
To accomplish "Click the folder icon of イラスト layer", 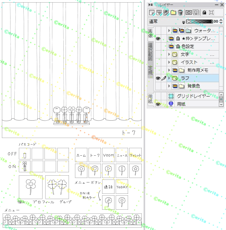I will [175, 62].
